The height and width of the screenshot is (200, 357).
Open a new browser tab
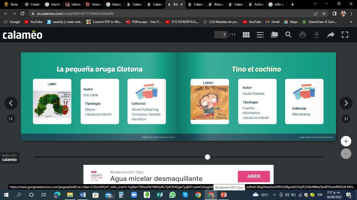click(x=292, y=4)
